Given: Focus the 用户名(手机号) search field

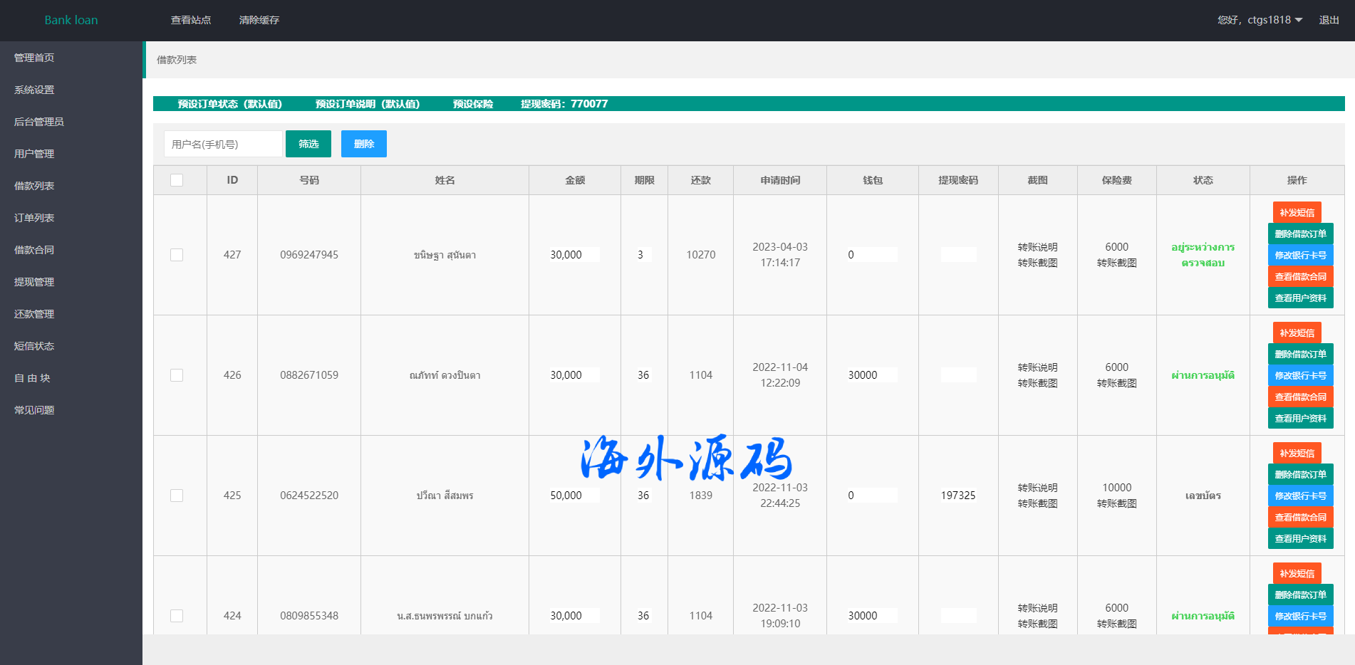Looking at the screenshot, I should tap(223, 144).
